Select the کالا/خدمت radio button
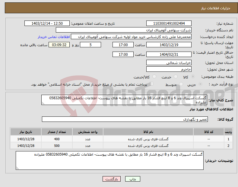The height and width of the screenshot is (187, 238). pyautogui.click(x=154, y=77)
